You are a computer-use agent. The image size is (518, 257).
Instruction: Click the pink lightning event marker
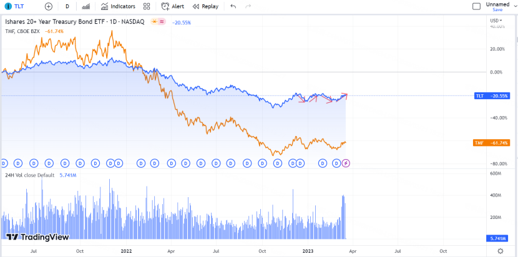point(346,163)
